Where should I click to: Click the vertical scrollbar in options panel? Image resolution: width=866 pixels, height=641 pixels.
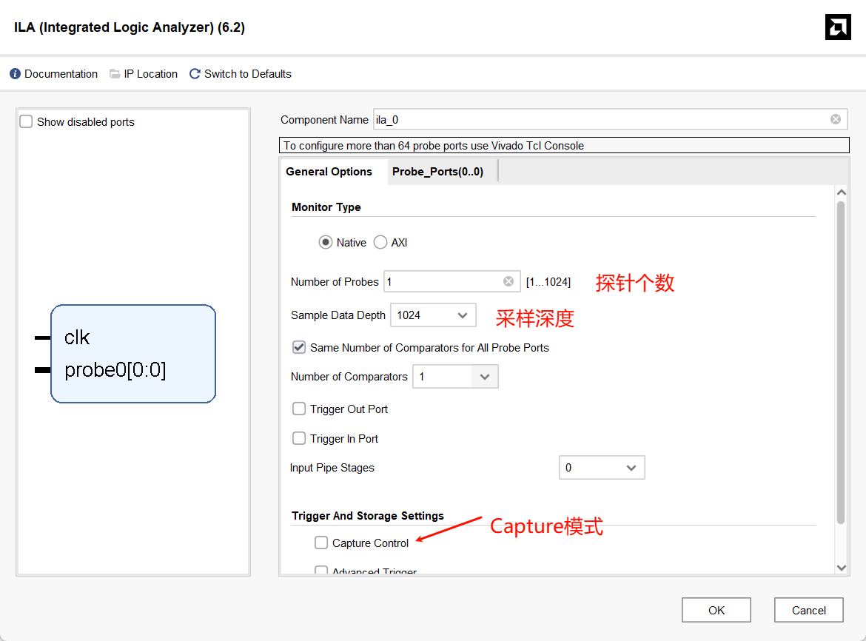click(840, 363)
